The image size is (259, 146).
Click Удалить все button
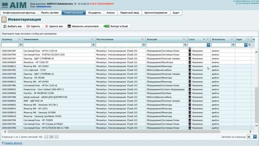click(x=54, y=26)
